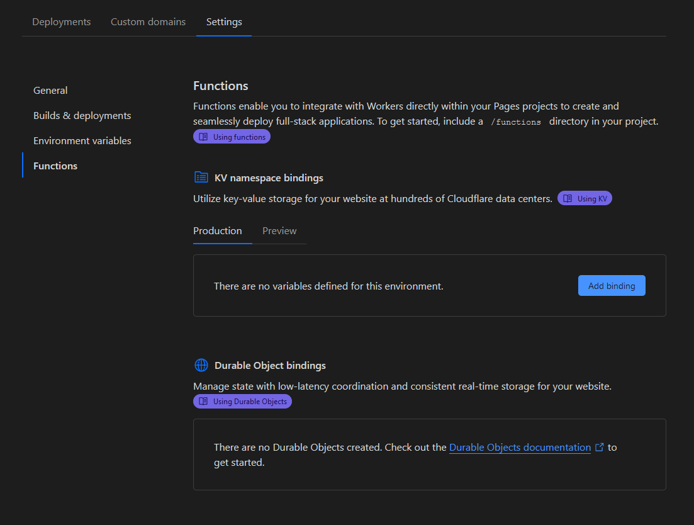Select Functions in the settings sidebar
Image resolution: width=694 pixels, height=525 pixels.
[55, 166]
